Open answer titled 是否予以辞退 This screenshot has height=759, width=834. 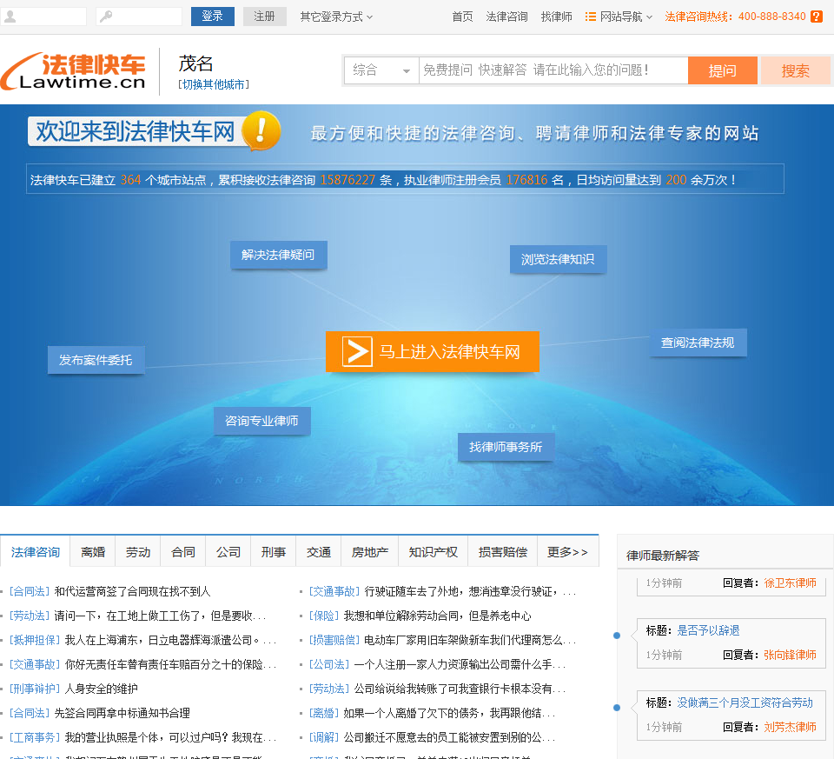tap(708, 630)
